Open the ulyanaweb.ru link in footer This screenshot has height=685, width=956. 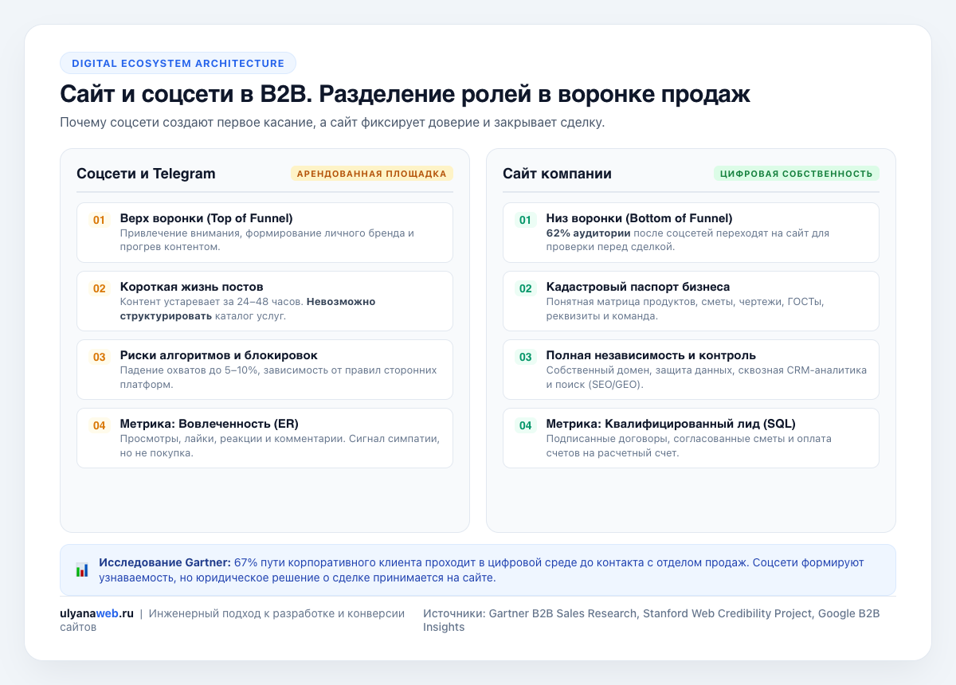(96, 613)
